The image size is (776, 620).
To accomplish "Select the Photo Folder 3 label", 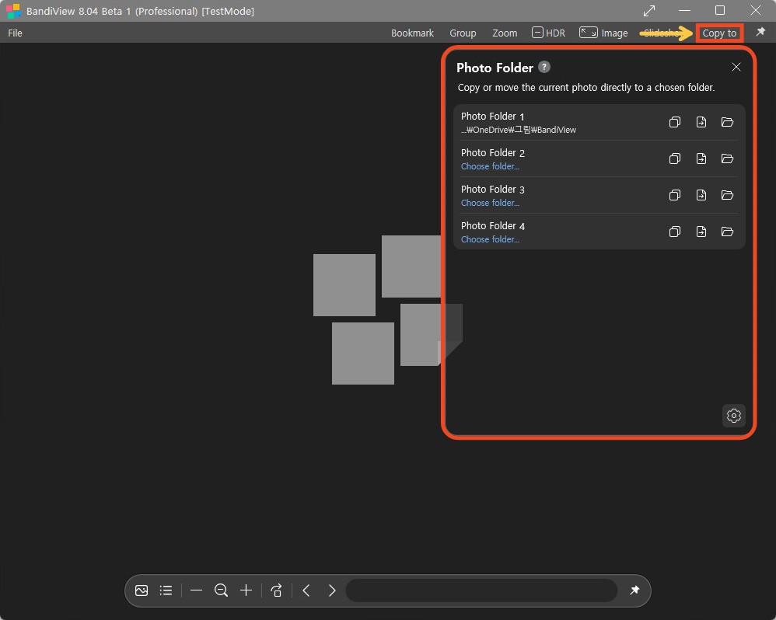I will 492,190.
